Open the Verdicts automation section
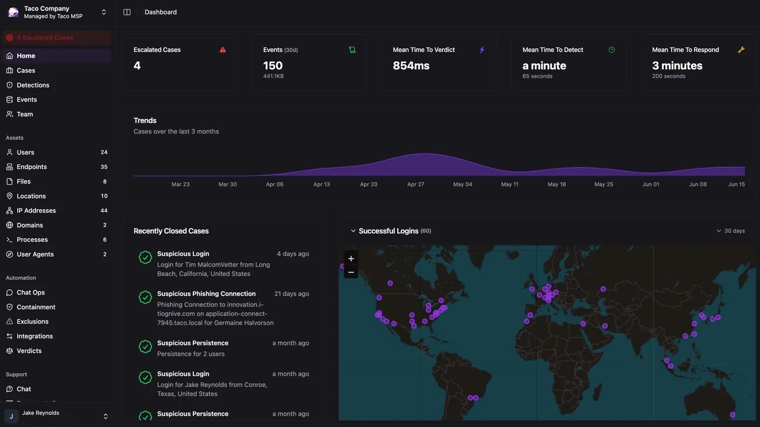 (x=28, y=350)
